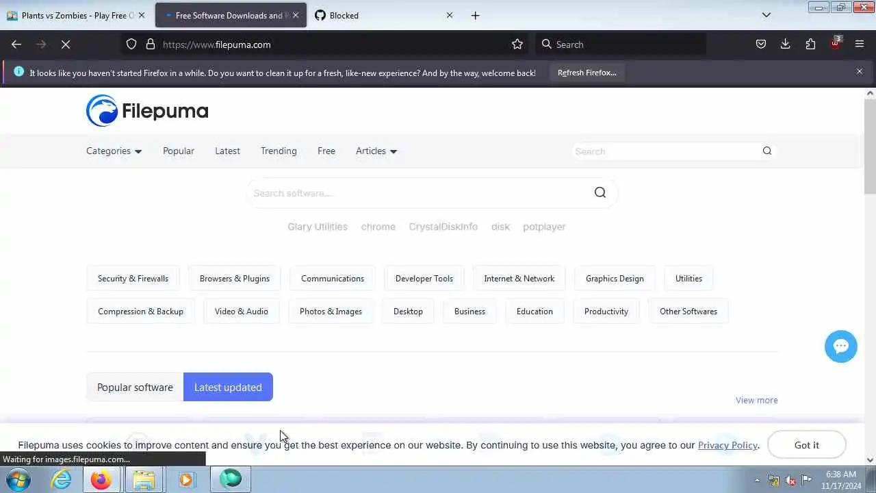This screenshot has width=876, height=493.
Task: Select the Latest updated tab
Action: (x=228, y=387)
